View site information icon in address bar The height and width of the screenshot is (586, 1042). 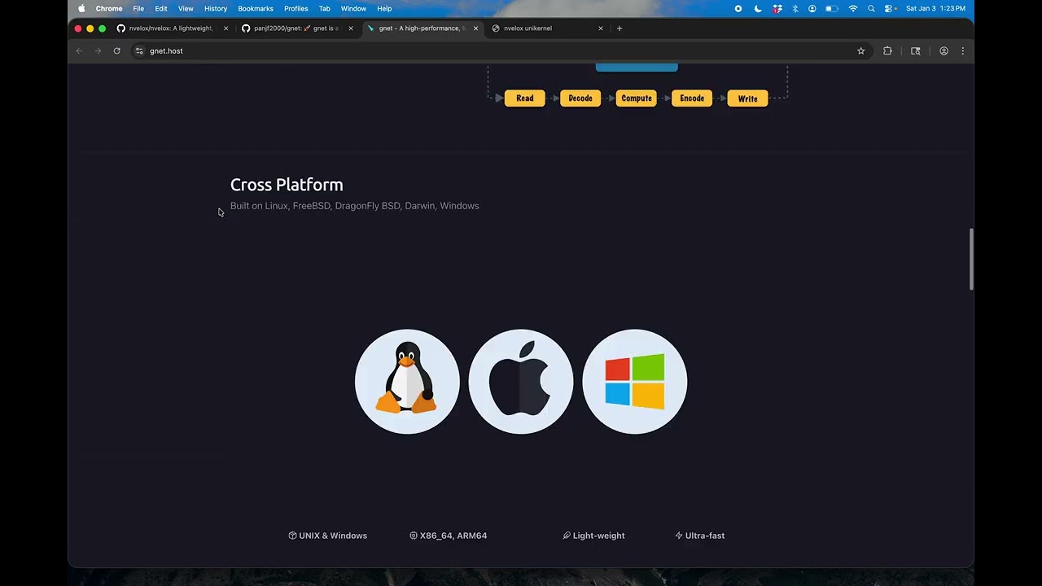click(x=139, y=50)
